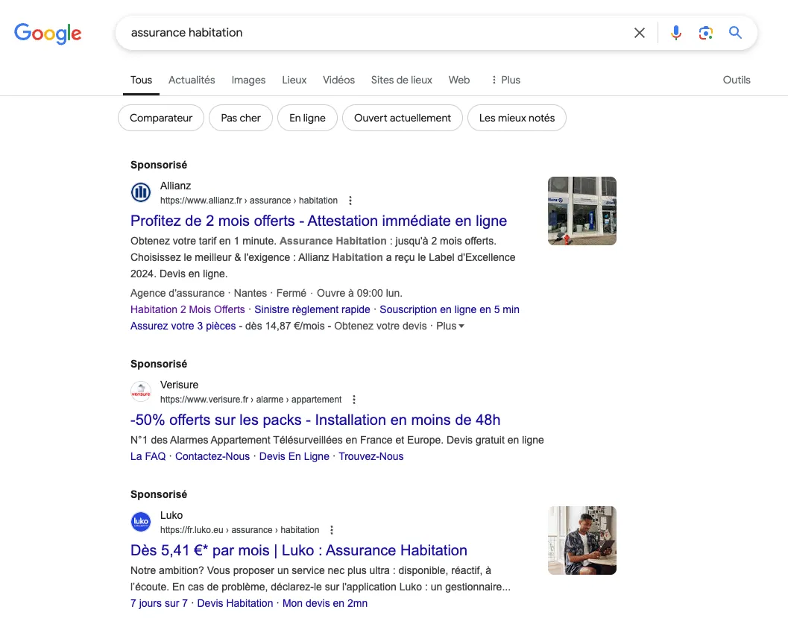Apply the Les mieux notés filter chip
The height and width of the screenshot is (618, 788).
click(x=517, y=118)
